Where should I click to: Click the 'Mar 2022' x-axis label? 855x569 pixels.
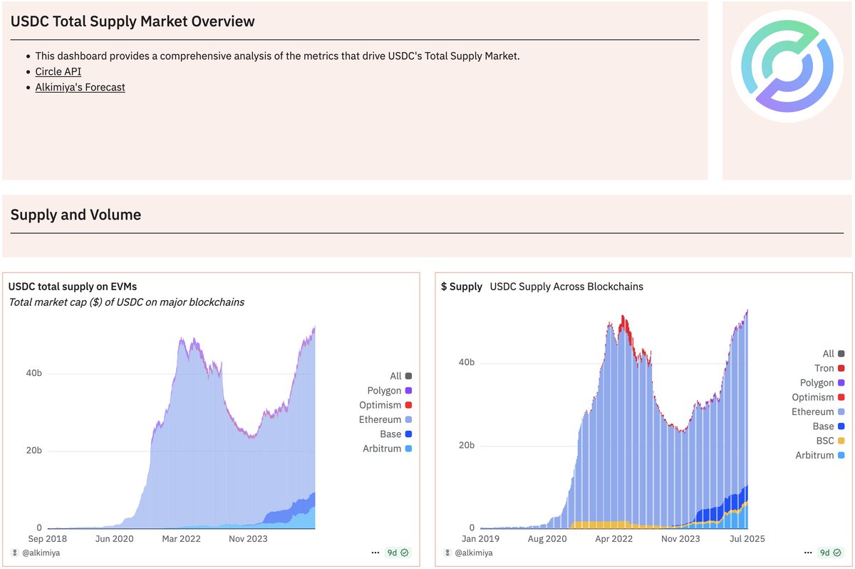pos(180,538)
